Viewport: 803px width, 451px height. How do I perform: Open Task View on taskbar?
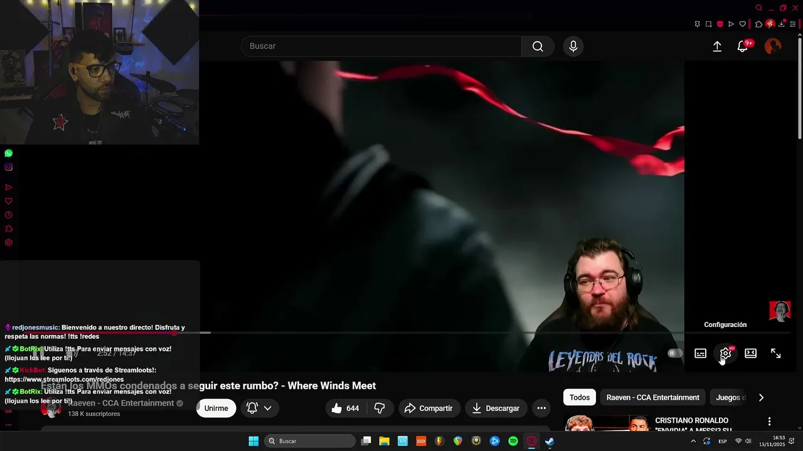pos(366,441)
